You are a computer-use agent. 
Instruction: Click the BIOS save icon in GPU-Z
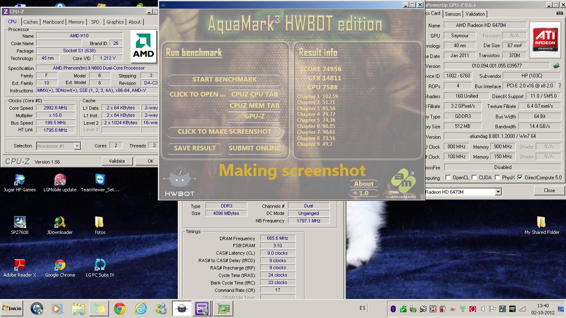click(557, 65)
